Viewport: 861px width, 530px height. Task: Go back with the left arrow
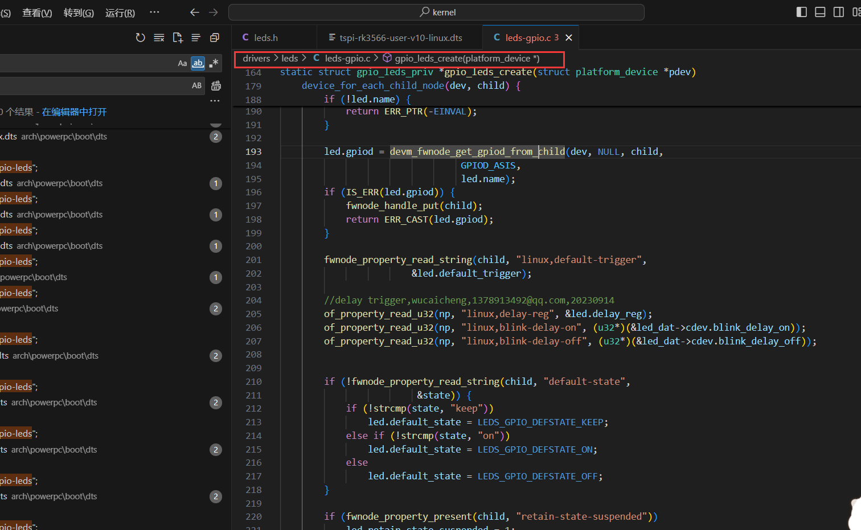(194, 12)
